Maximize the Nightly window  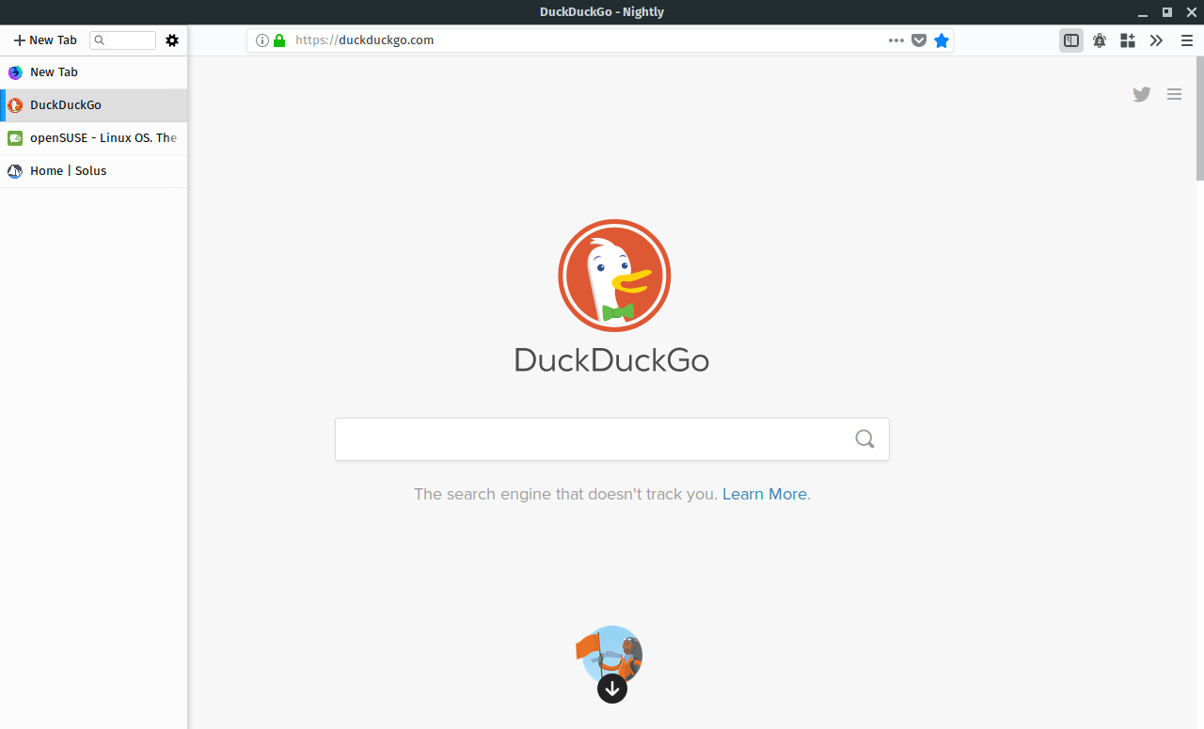(1167, 12)
